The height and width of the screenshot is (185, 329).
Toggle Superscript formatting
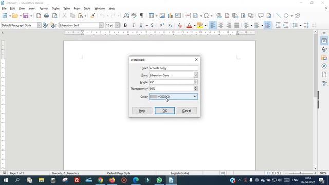(x=162, y=25)
